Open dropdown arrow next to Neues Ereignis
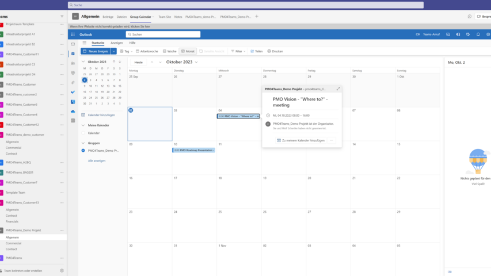Screen dimensions: 491x276 point(114,51)
